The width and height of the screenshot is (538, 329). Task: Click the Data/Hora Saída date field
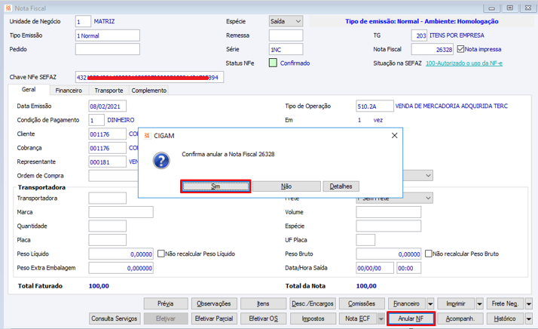click(x=374, y=268)
